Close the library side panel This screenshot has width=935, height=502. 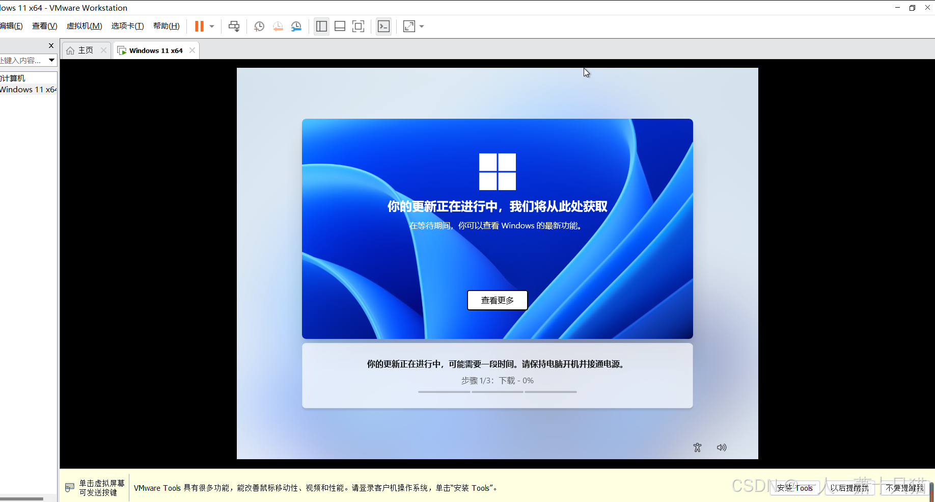coord(51,45)
